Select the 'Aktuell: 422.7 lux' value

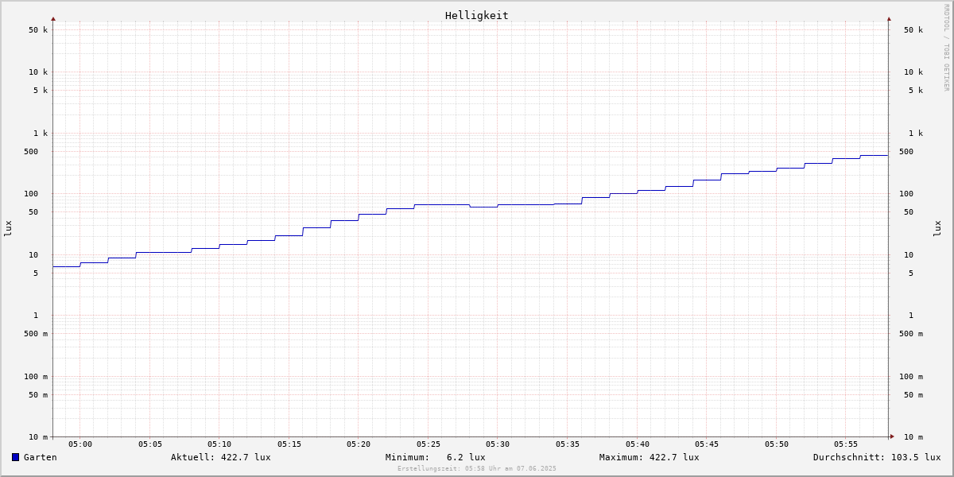click(220, 457)
